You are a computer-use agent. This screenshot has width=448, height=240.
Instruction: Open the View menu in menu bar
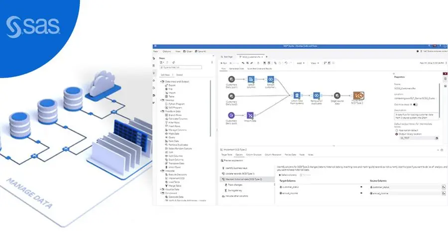178,51
